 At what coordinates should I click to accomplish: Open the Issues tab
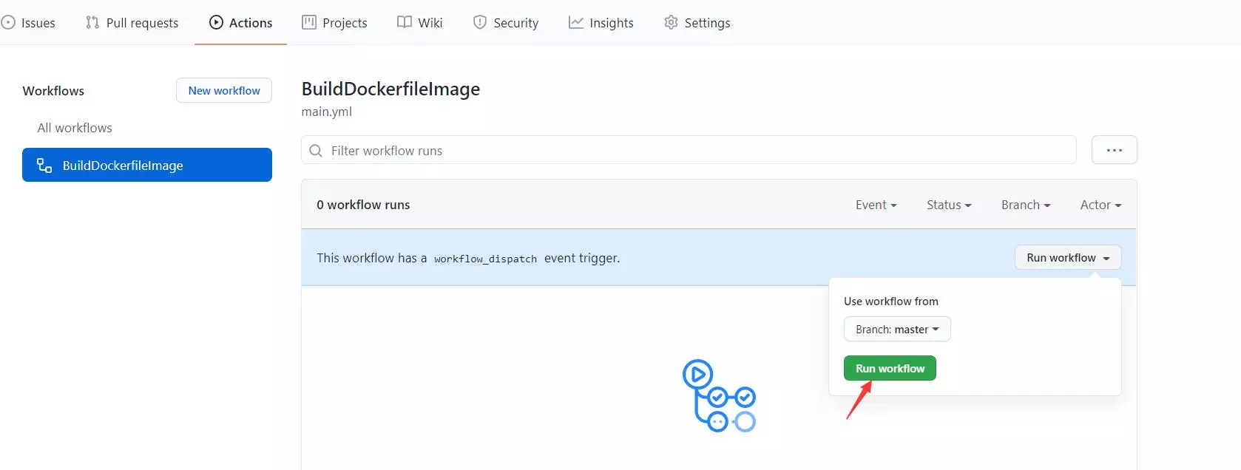[29, 23]
